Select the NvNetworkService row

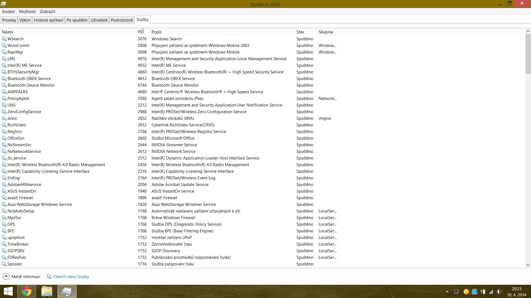click(169, 151)
